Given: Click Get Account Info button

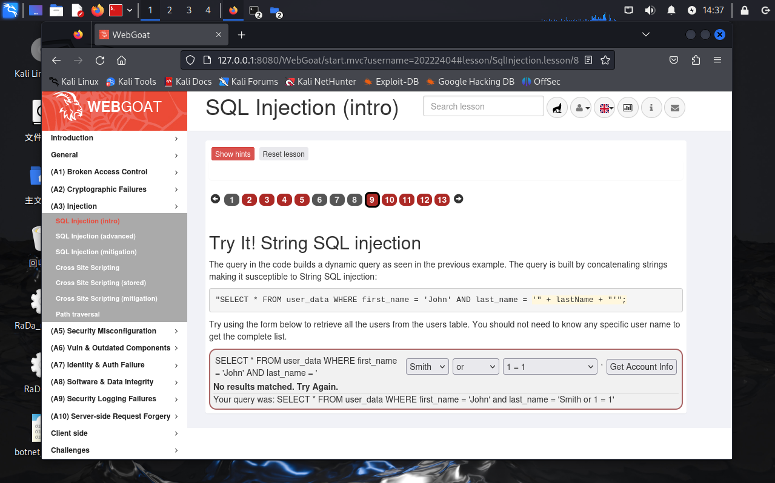Looking at the screenshot, I should tap(642, 367).
